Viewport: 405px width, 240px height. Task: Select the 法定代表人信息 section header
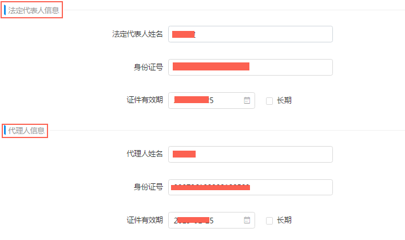point(33,10)
